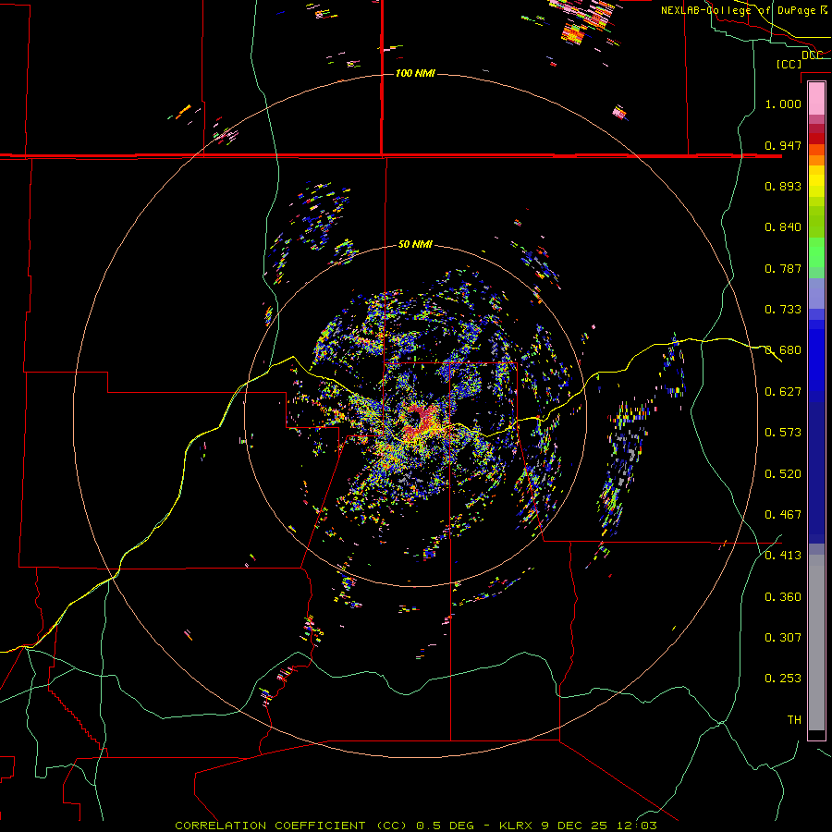This screenshot has height=832, width=832.
Task: Click the 100 NMI range ring label
Action: pyautogui.click(x=415, y=73)
